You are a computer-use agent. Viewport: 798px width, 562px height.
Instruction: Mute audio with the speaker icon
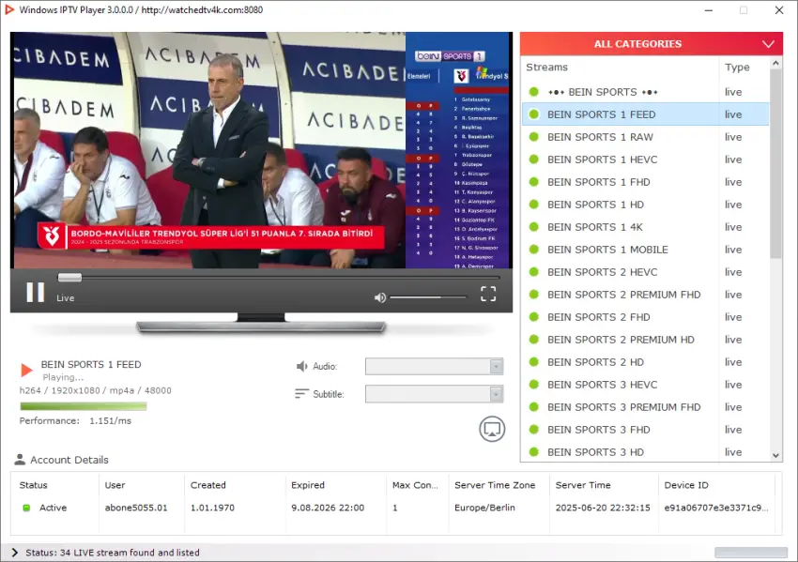click(x=380, y=297)
